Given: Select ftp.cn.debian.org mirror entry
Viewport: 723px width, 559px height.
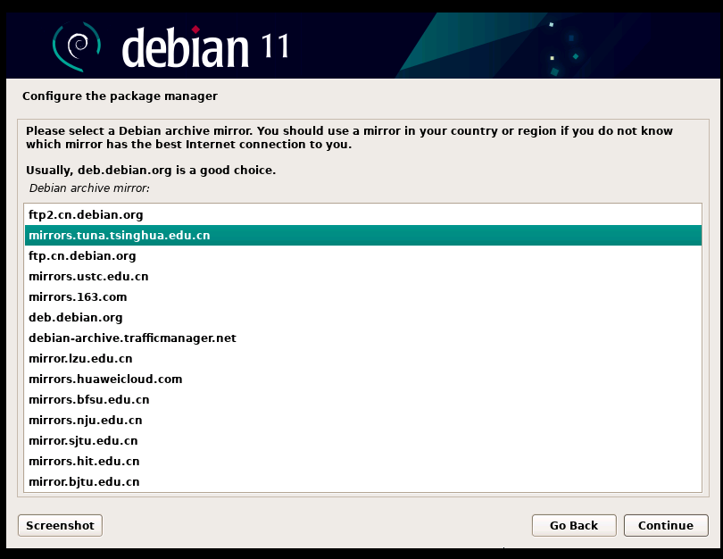Looking at the screenshot, I should point(363,256).
